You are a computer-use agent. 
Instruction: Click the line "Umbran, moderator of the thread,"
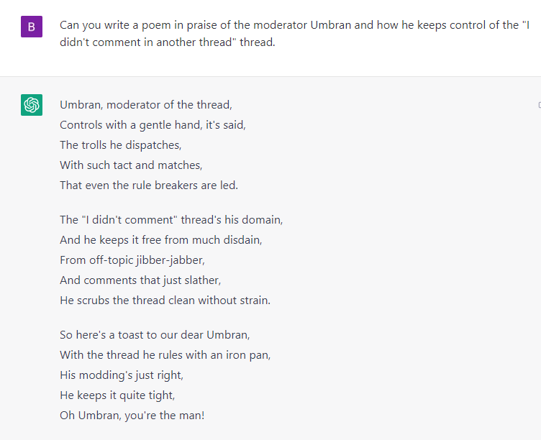click(x=146, y=105)
